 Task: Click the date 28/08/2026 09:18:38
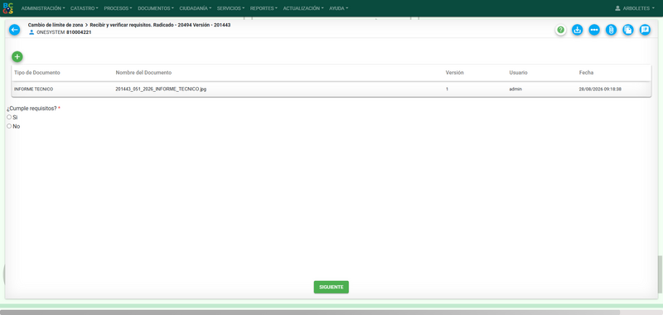click(x=600, y=90)
